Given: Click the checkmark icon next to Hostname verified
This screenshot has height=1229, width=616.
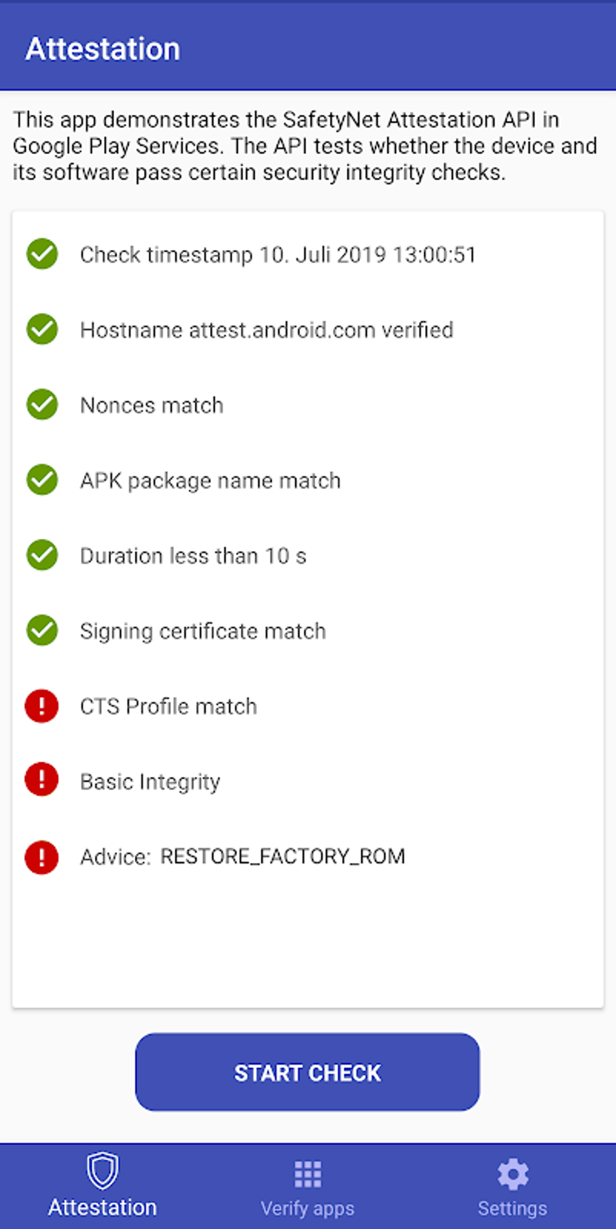Looking at the screenshot, I should (x=41, y=330).
